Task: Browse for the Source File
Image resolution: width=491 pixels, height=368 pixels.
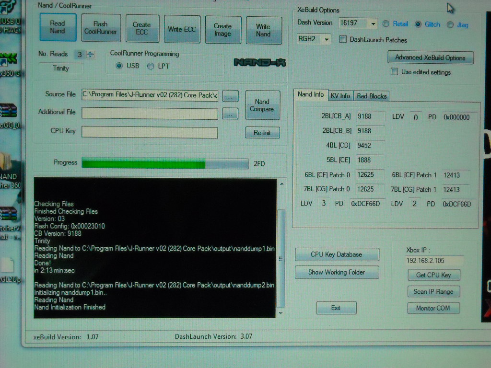Action: tap(230, 96)
